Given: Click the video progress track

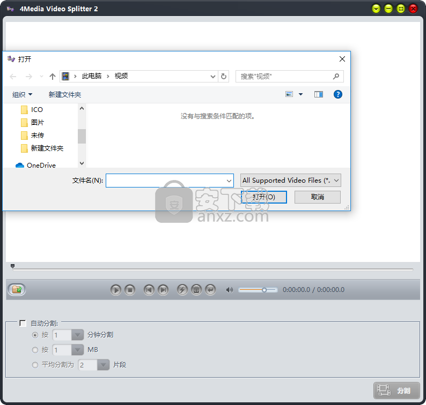Looking at the screenshot, I should point(212,269).
